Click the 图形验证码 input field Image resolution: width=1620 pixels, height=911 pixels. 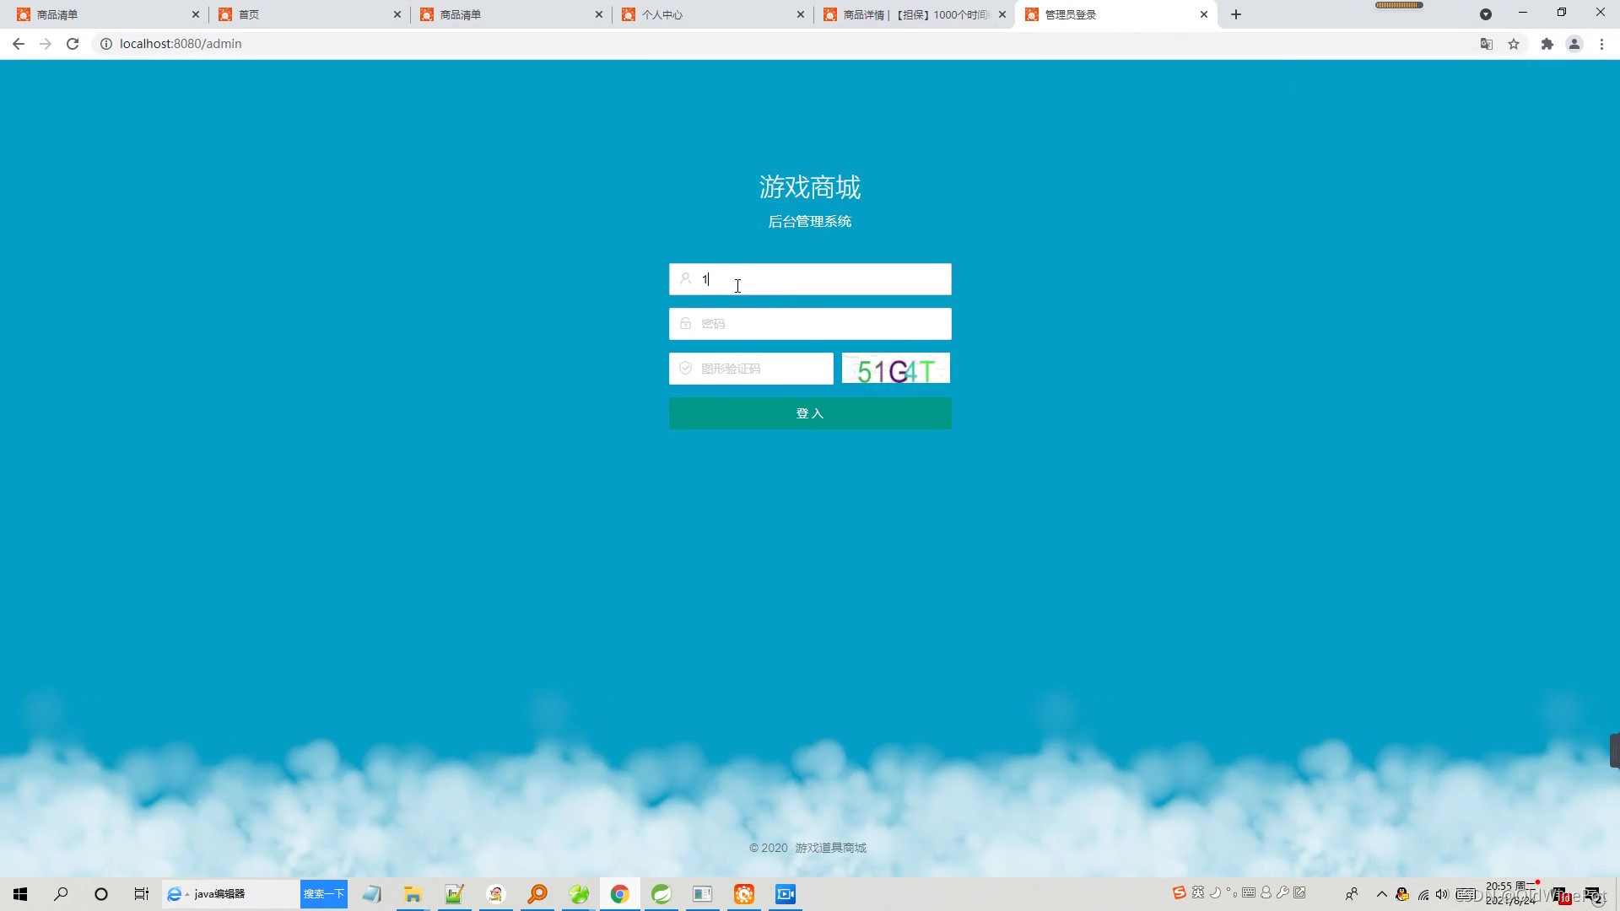pos(751,369)
